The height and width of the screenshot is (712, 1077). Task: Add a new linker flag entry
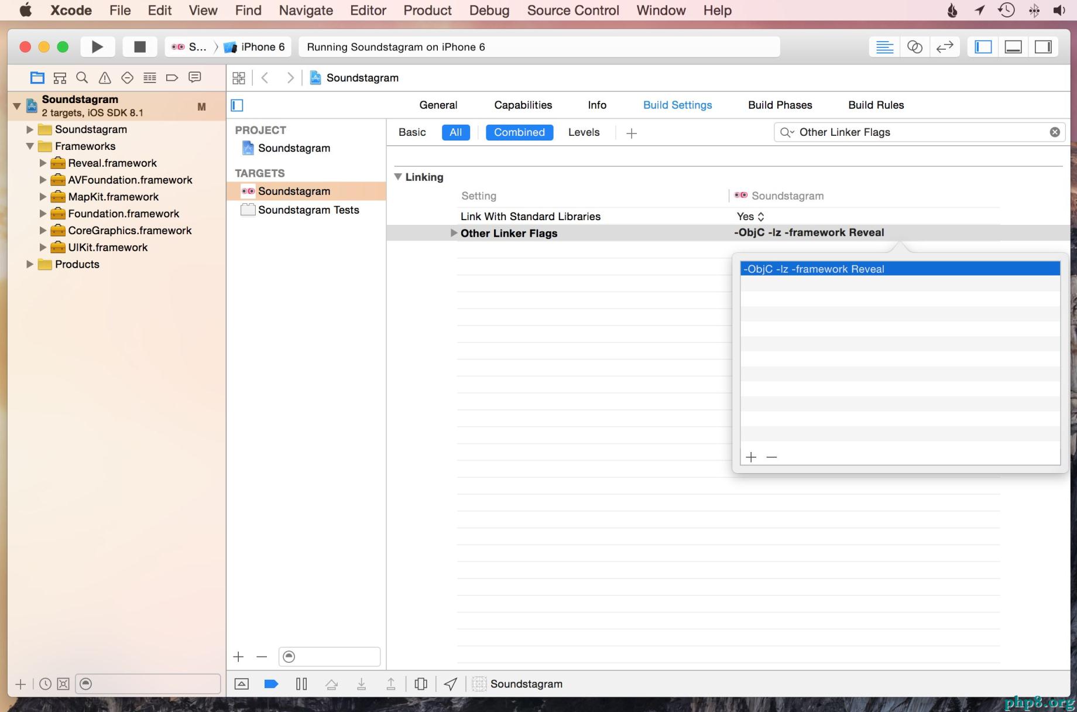point(752,457)
